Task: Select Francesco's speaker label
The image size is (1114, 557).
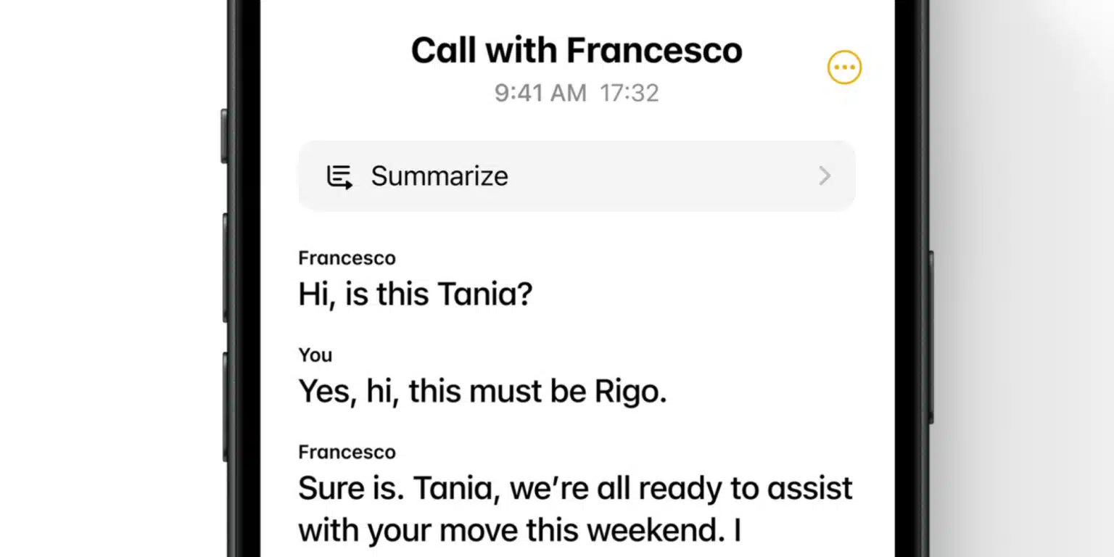Action: 347,257
